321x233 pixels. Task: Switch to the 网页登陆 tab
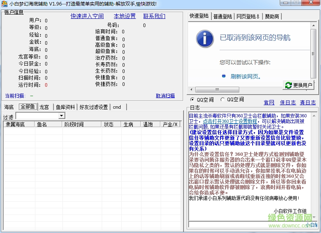[247, 16]
